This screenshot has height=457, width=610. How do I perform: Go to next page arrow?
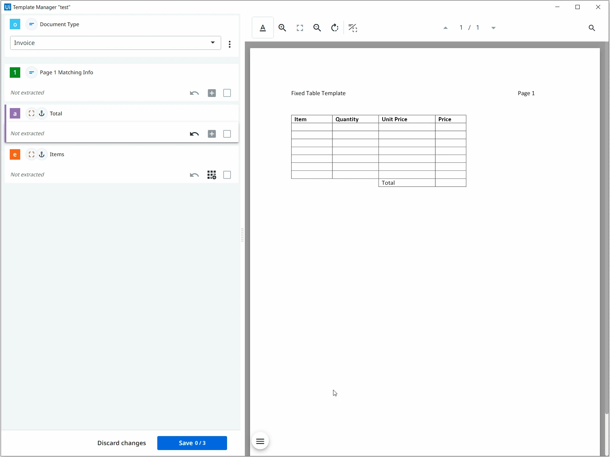click(x=494, y=28)
